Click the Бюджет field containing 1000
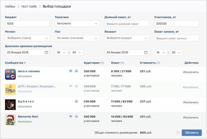 pos(27,24)
